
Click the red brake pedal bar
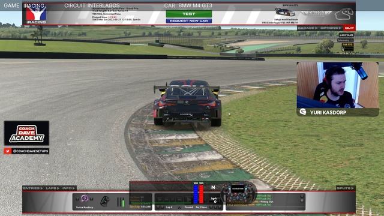pos(202,194)
